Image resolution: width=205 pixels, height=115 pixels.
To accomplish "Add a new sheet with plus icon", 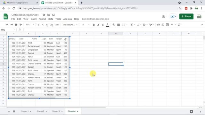I will tap(9, 111).
